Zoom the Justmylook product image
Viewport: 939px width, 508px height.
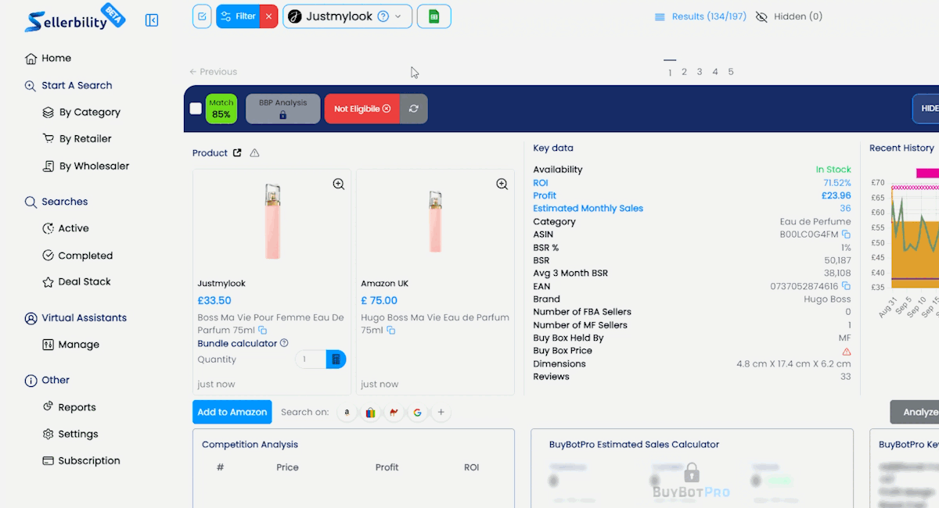pos(339,184)
